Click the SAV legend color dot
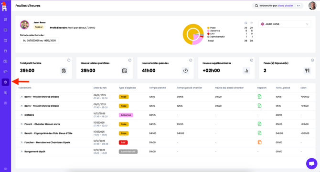This screenshot has height=172, width=320. 208,34
